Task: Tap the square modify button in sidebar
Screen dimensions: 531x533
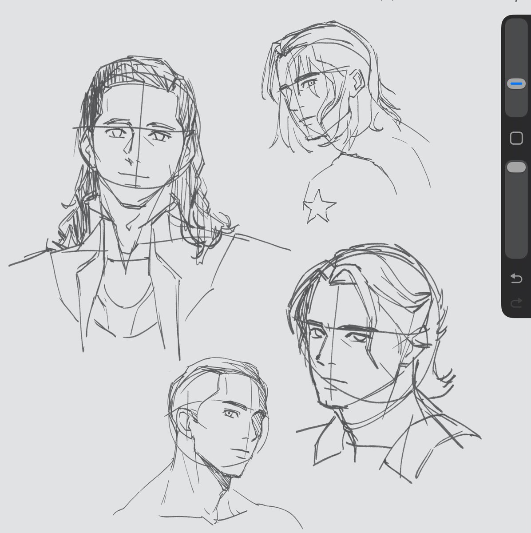Action: coord(516,139)
